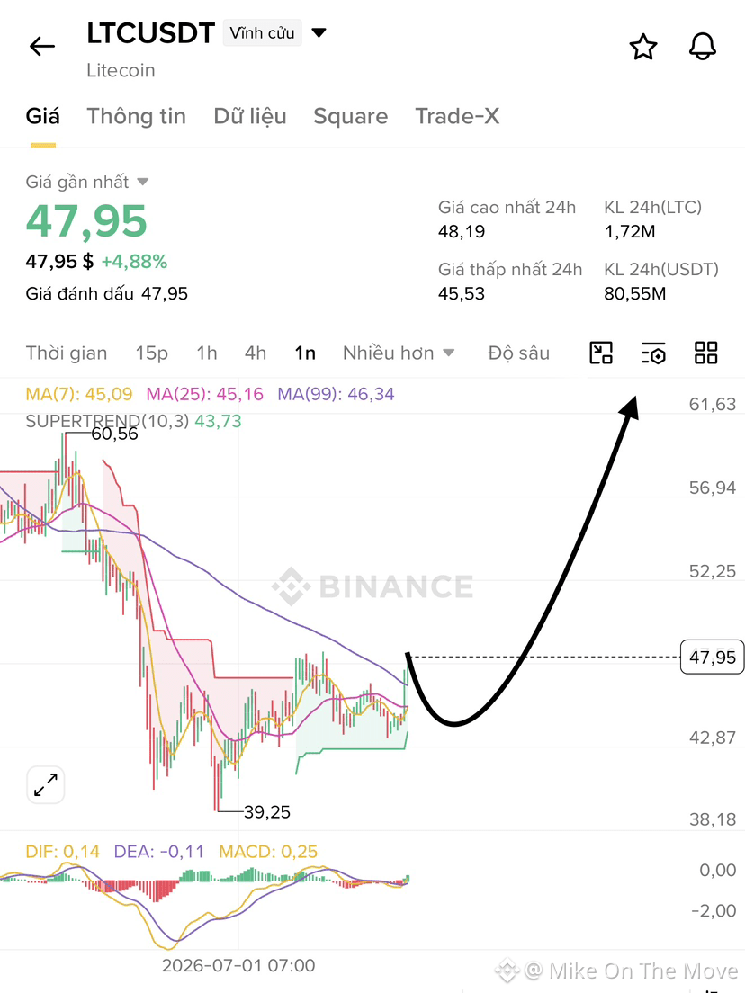Tap the 'Vĩnh cửu' contract badge
Image resolution: width=745 pixels, height=993 pixels.
(x=262, y=33)
